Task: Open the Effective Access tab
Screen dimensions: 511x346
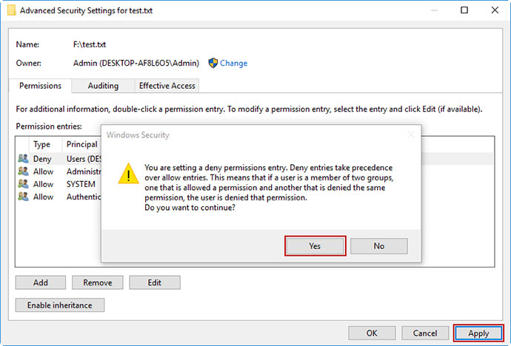Action: click(167, 86)
